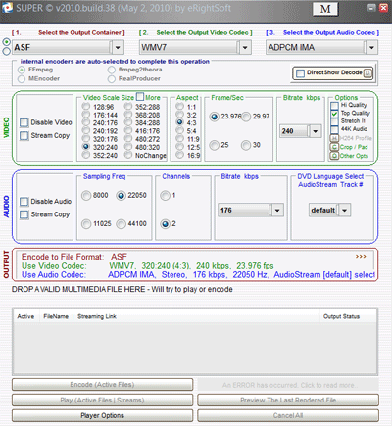Image resolution: width=392 pixels, height=426 pixels.
Task: Open AudioStream Track default dropdown
Action: coord(345,210)
